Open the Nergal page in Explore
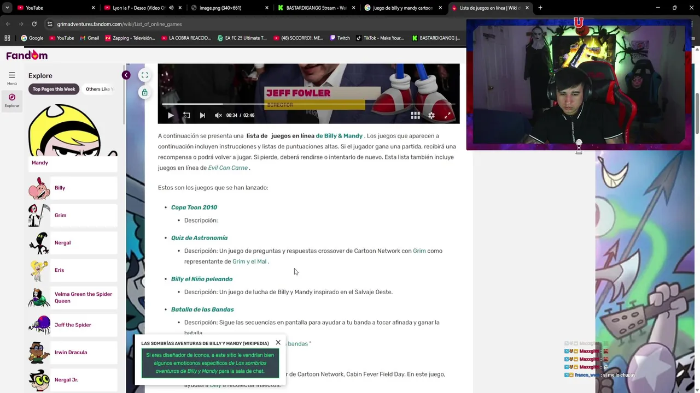700x393 pixels. coord(73,242)
